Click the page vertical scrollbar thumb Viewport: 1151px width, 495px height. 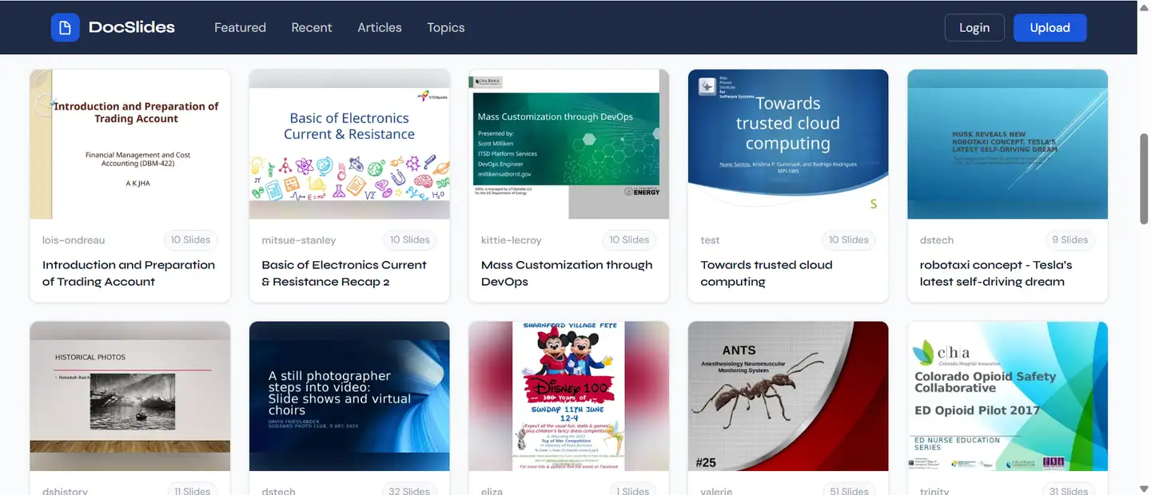(x=1144, y=179)
